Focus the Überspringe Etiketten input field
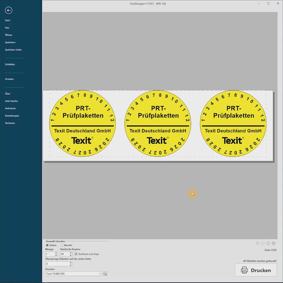Image resolution: width=283 pixels, height=283 pixels. click(x=57, y=264)
